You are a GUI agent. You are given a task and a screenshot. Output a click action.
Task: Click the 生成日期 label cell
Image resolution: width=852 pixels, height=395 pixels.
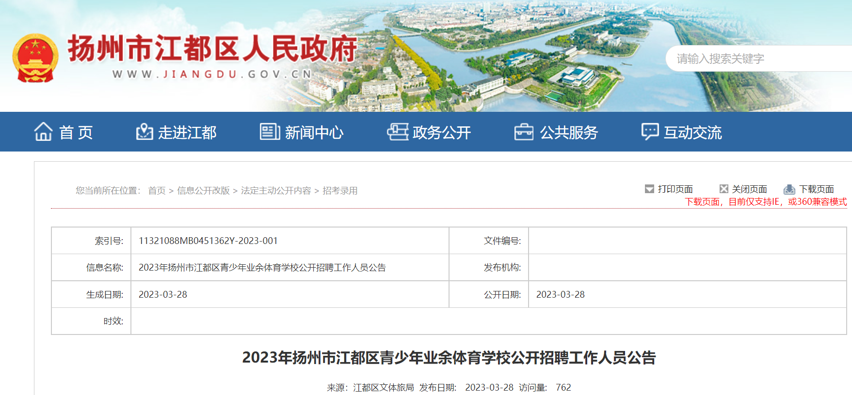(91, 294)
